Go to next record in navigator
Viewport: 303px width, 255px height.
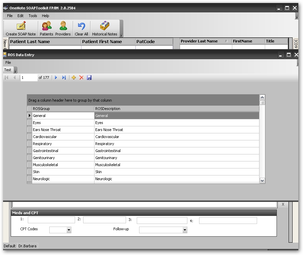pos(56,78)
